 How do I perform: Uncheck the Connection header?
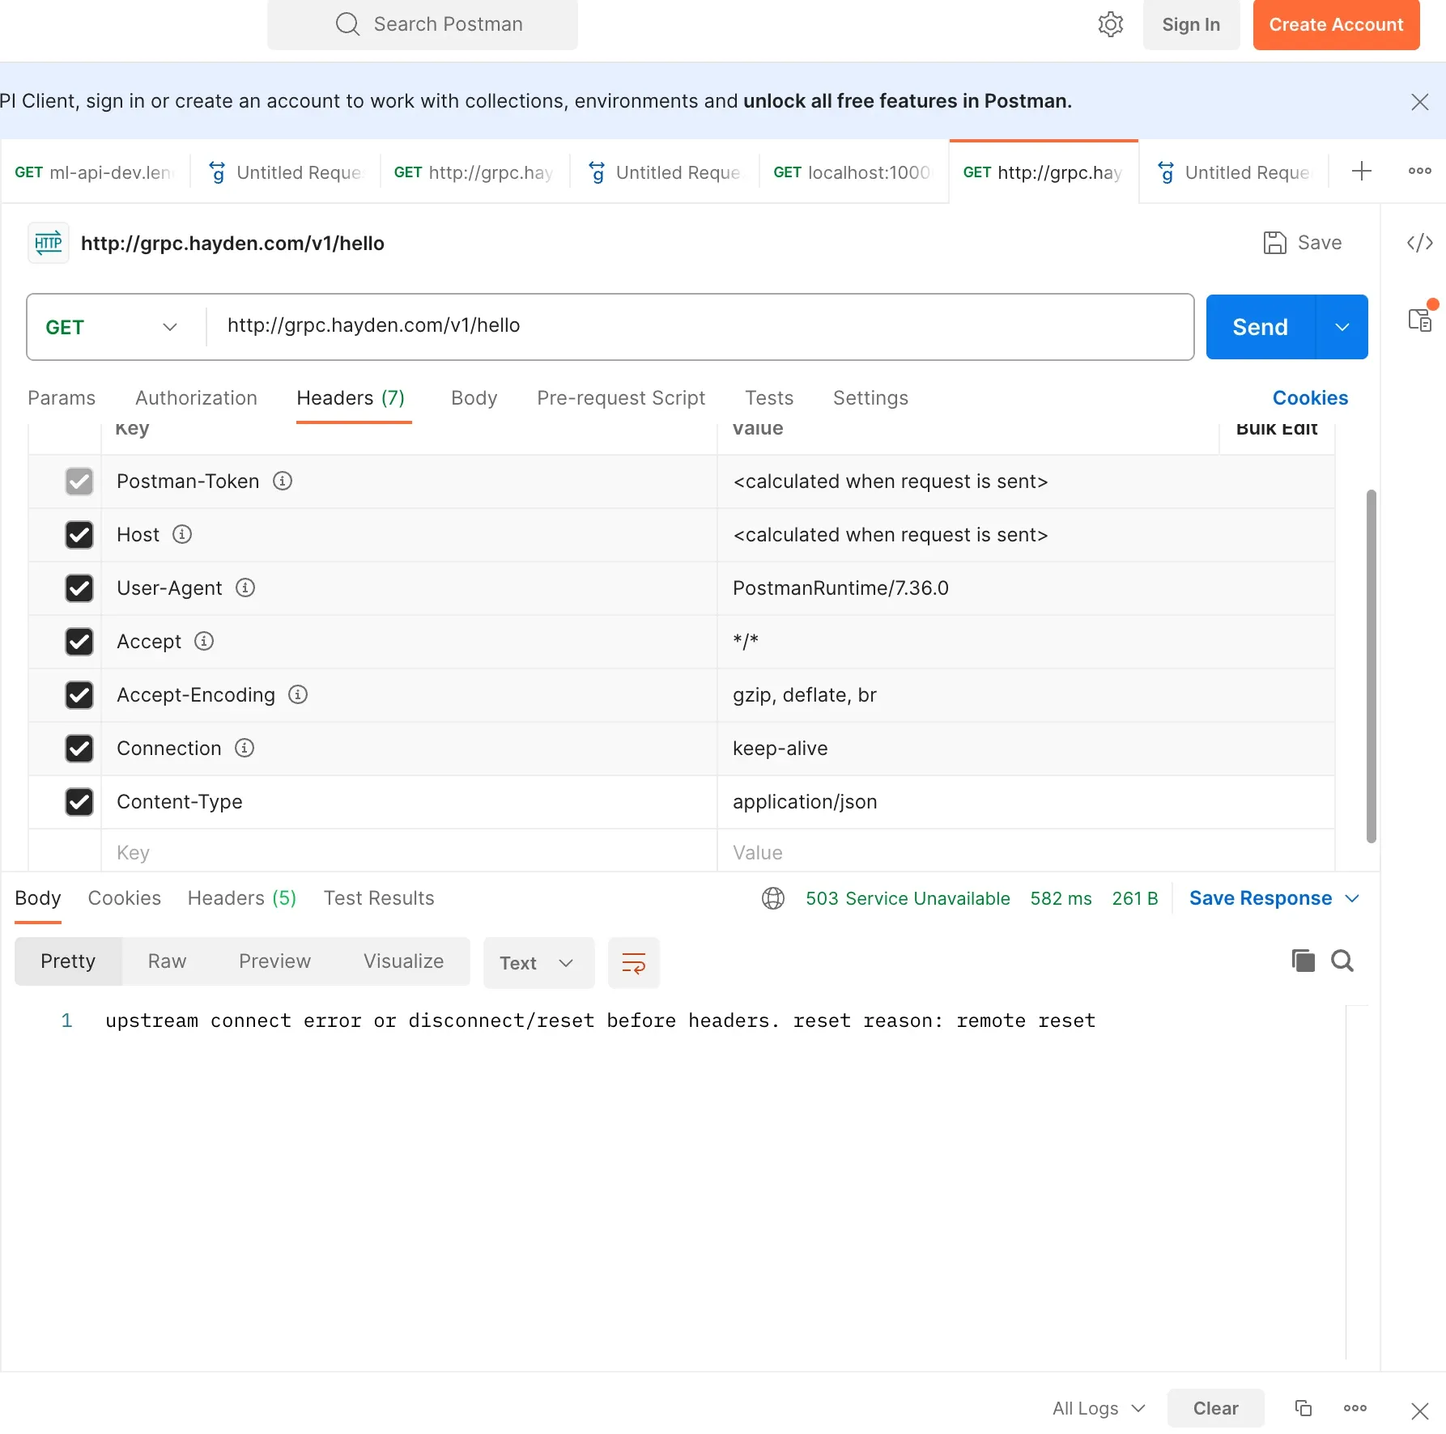(79, 749)
